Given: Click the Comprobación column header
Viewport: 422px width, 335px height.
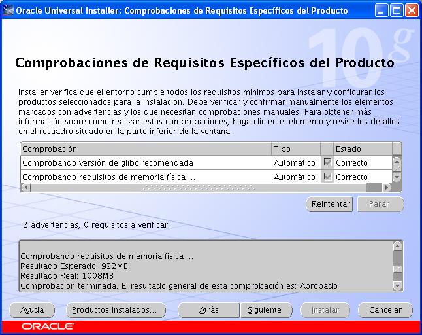Looking at the screenshot, I should click(x=146, y=149).
